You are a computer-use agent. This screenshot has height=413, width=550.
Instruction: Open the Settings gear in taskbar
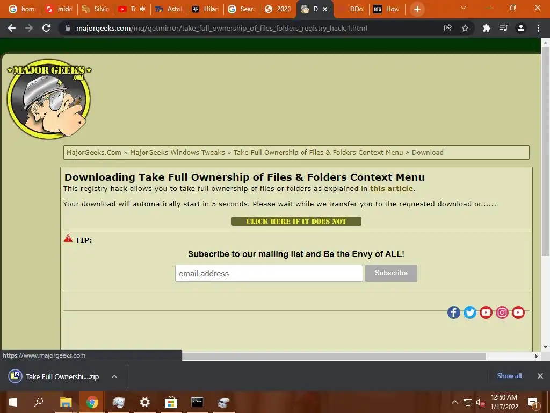click(x=144, y=402)
